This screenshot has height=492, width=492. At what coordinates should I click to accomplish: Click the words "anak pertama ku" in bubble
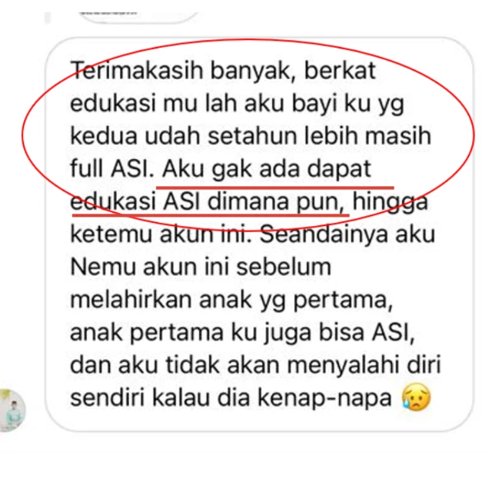pos(164,333)
